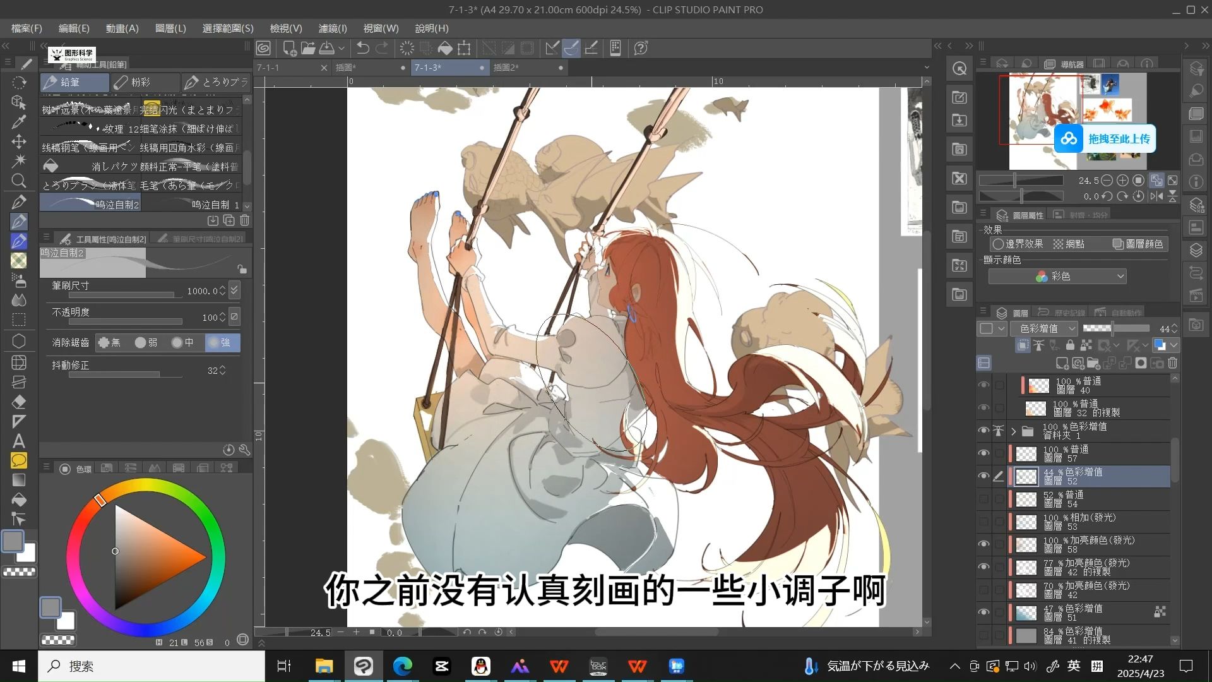Screen dimensions: 1212x682
Task: Expand the 資料夾 1 layer folder
Action: tap(1014, 431)
